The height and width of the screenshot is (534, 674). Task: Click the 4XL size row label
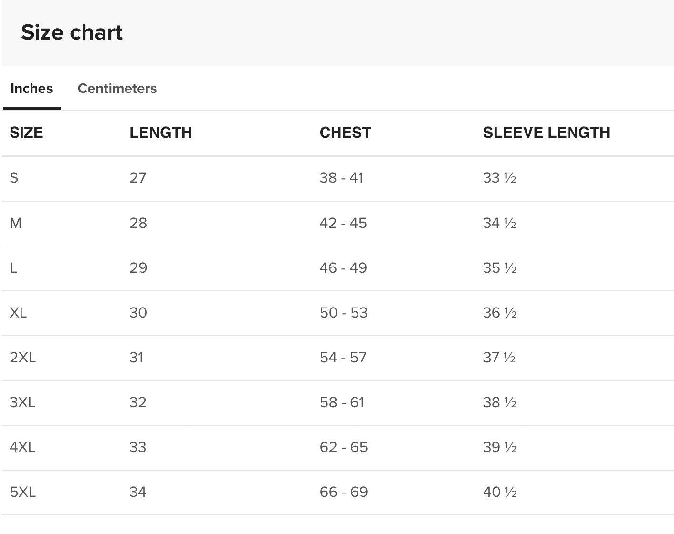click(x=22, y=447)
